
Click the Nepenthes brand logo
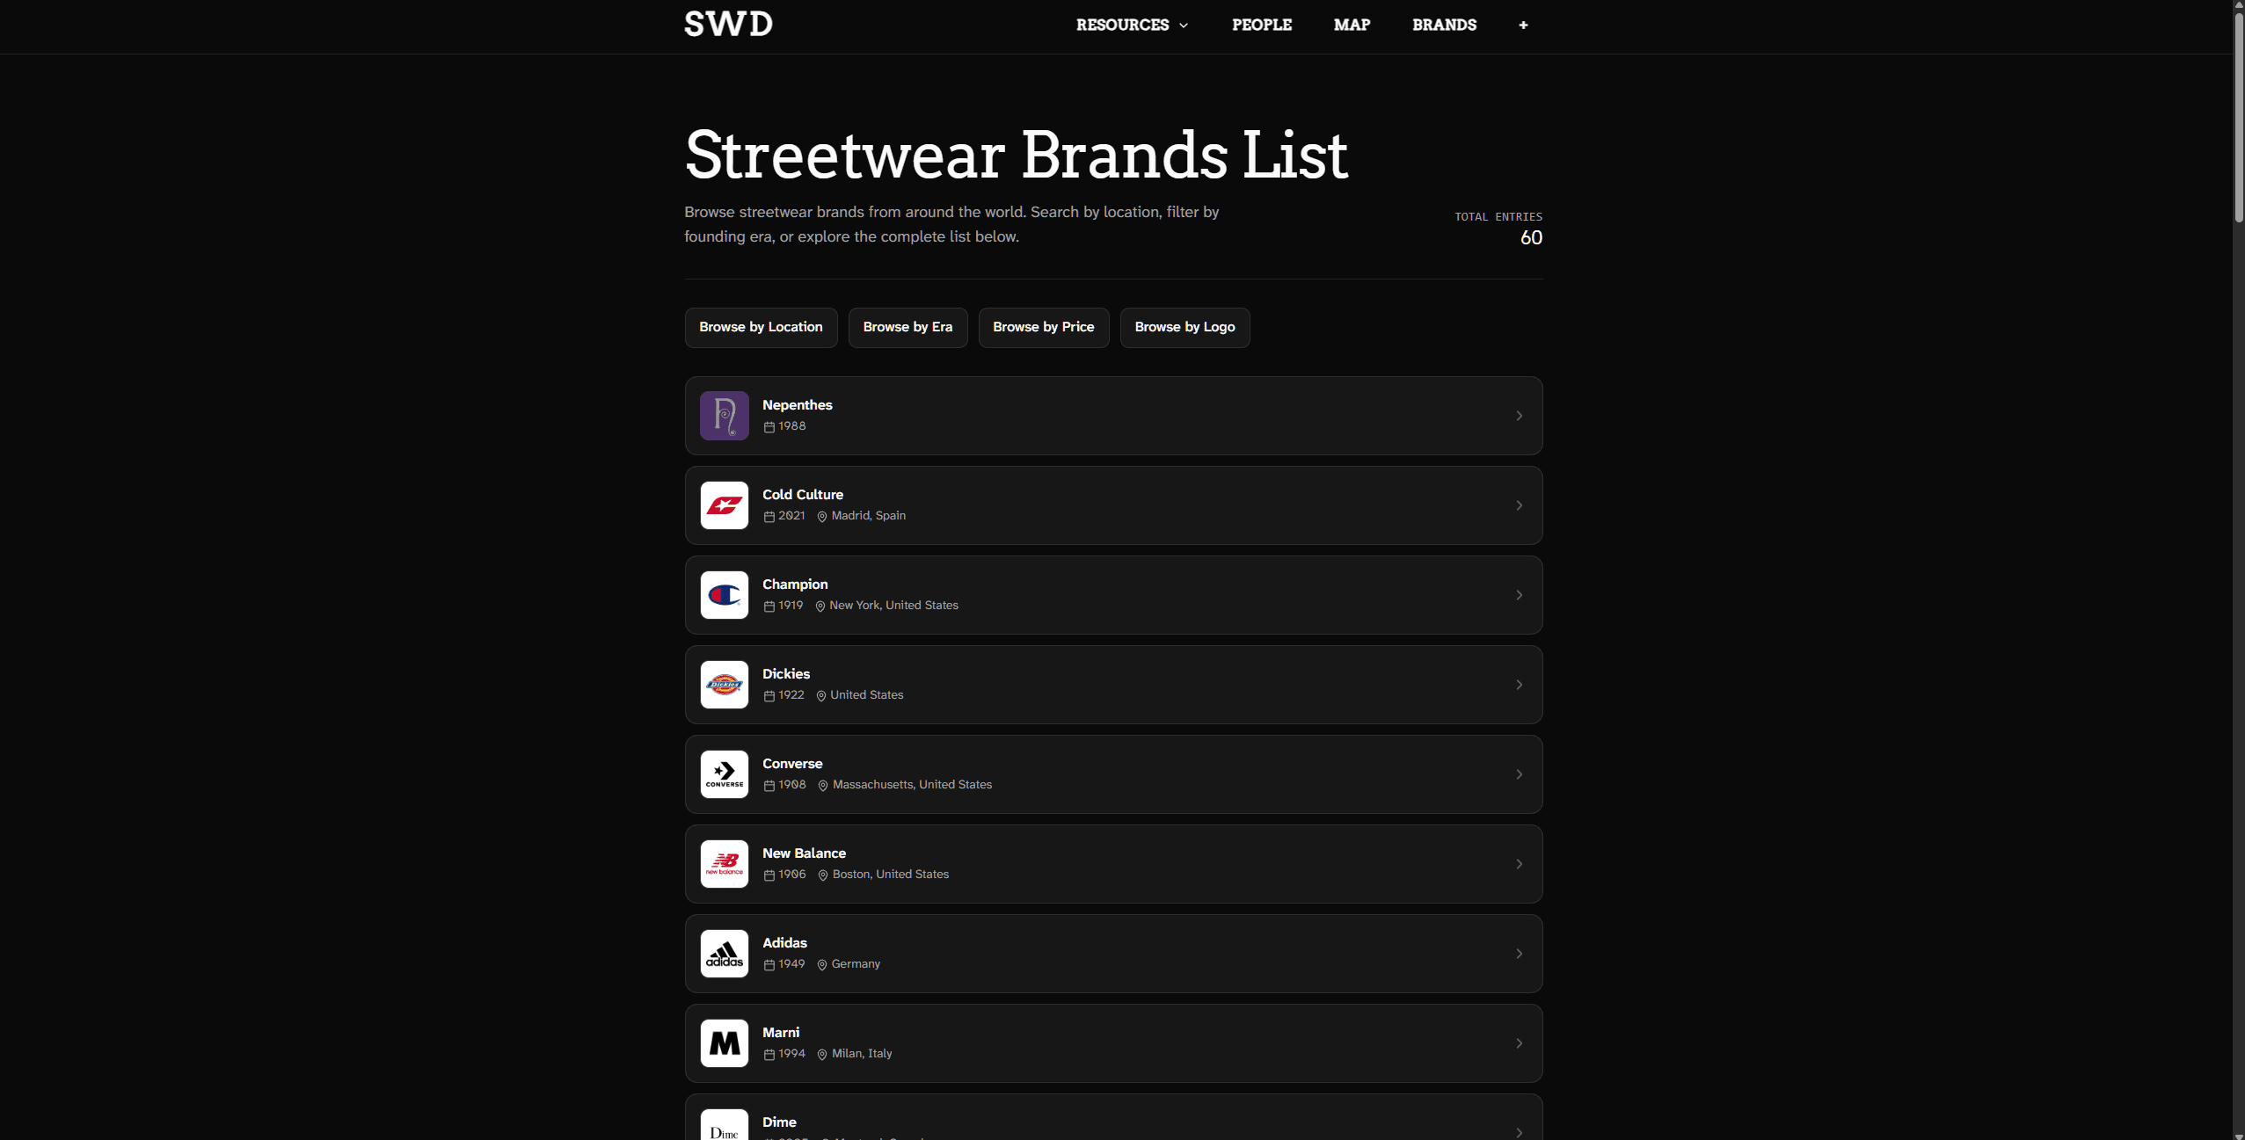coord(723,415)
